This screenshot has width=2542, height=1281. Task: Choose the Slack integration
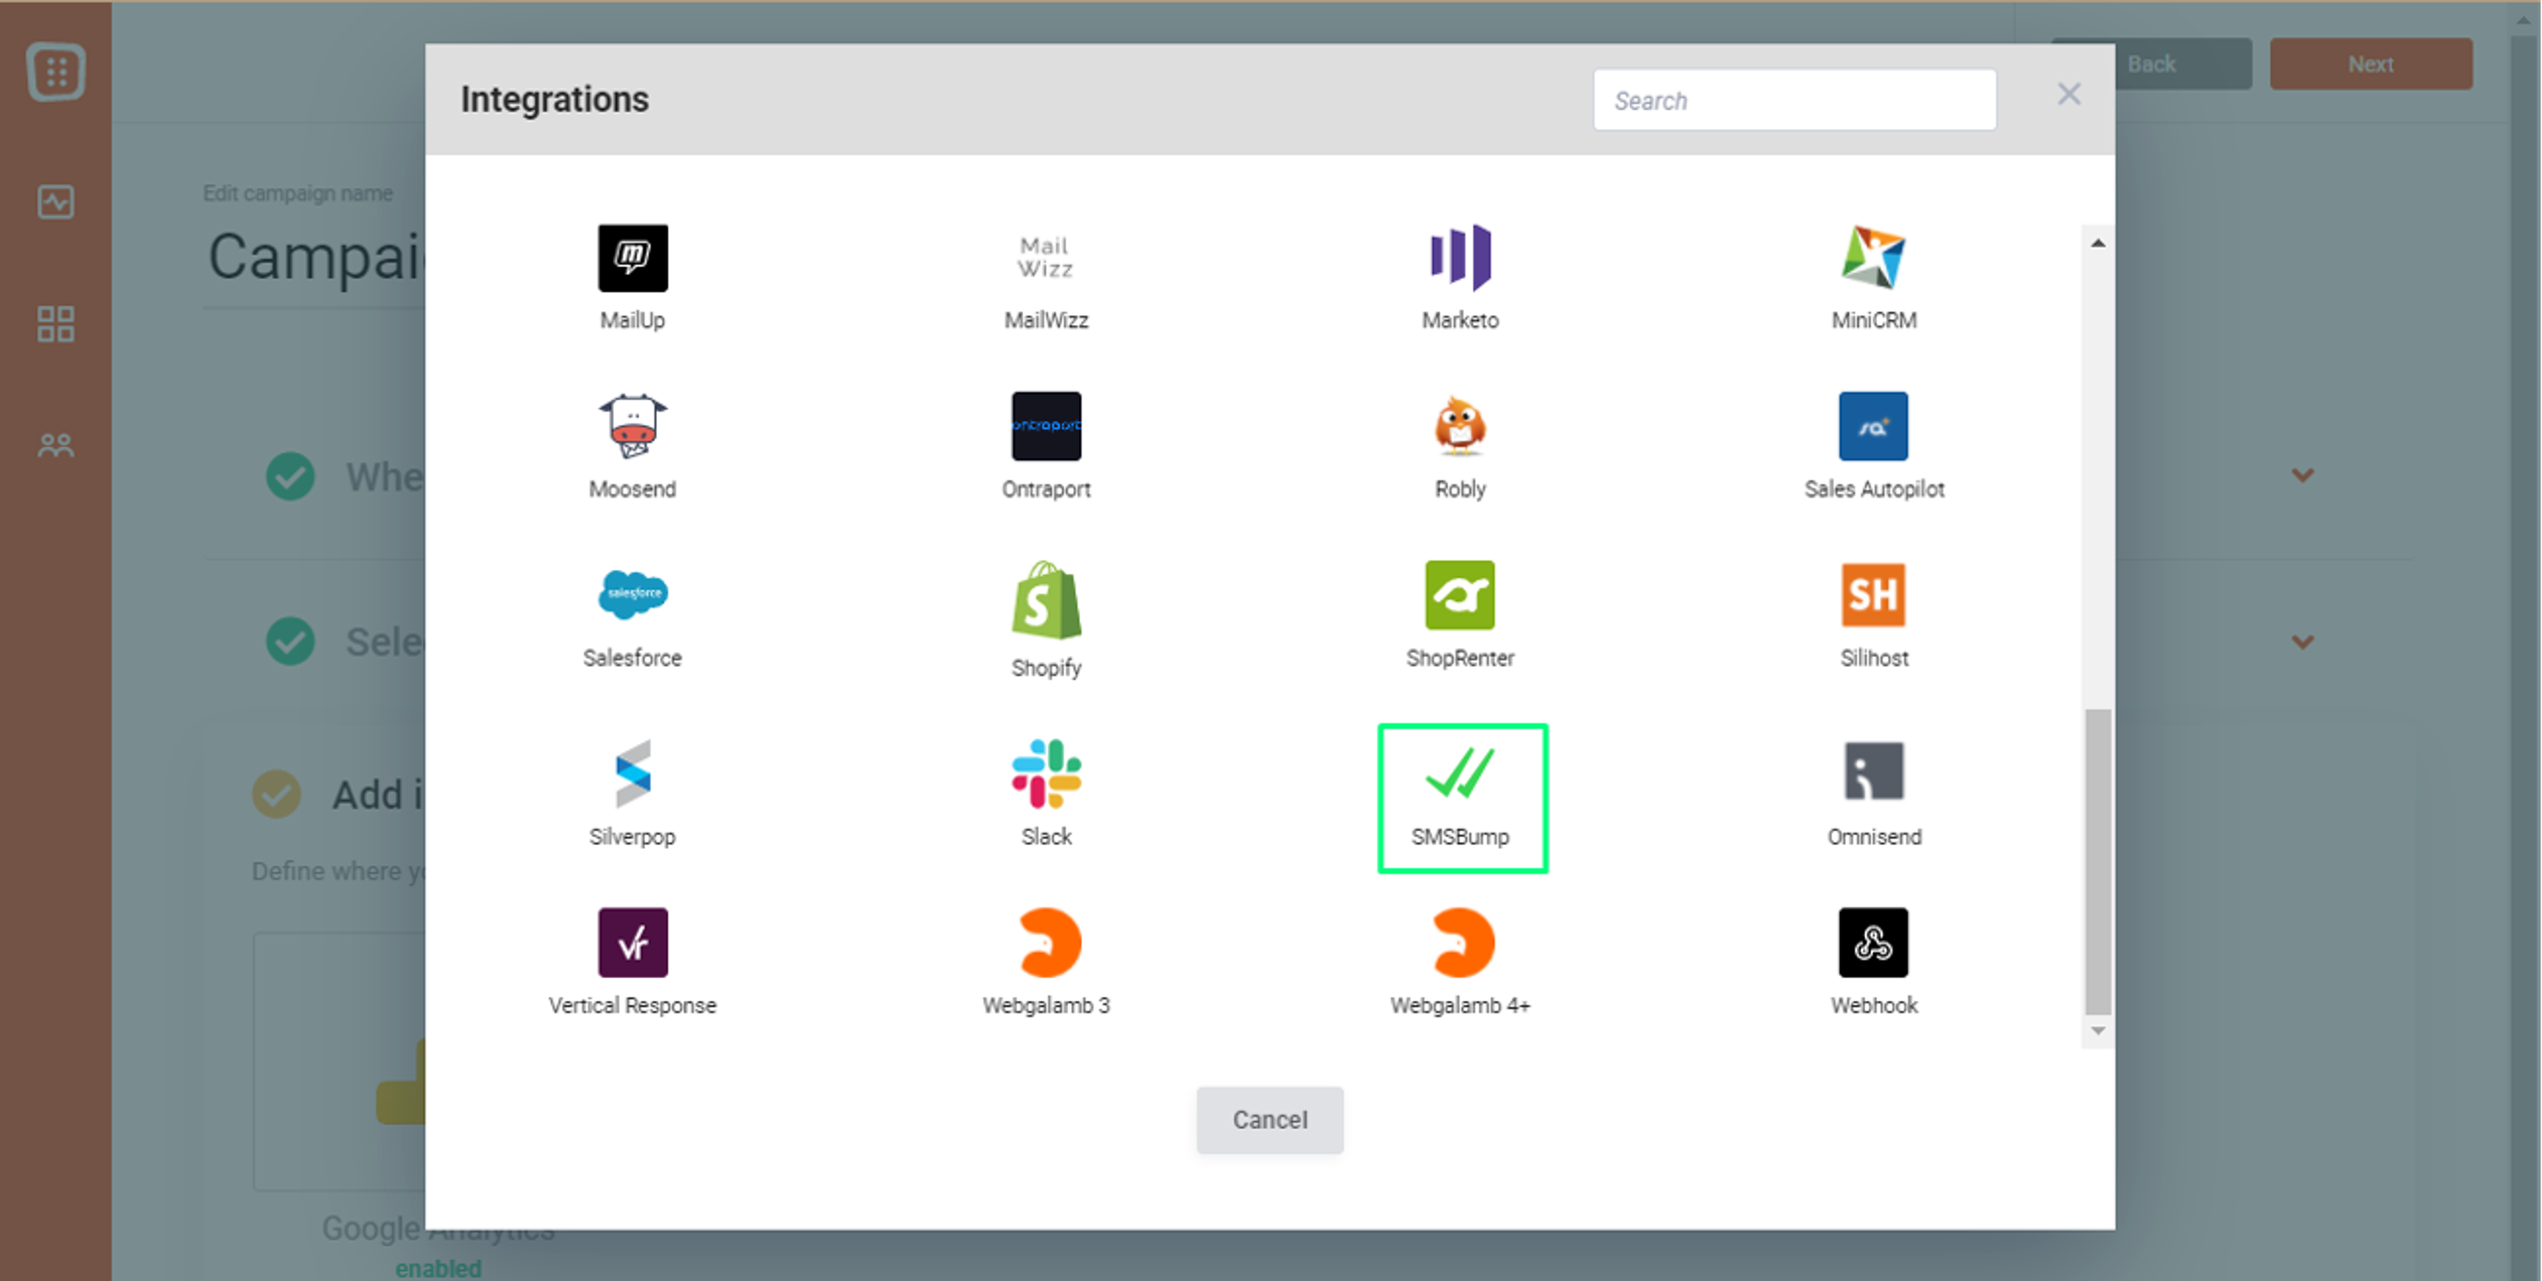(1046, 794)
